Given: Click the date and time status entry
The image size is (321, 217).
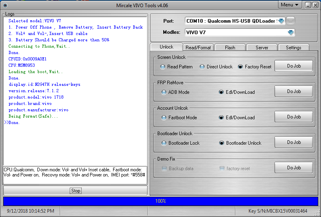Looking at the screenshot, I should click(31, 211).
